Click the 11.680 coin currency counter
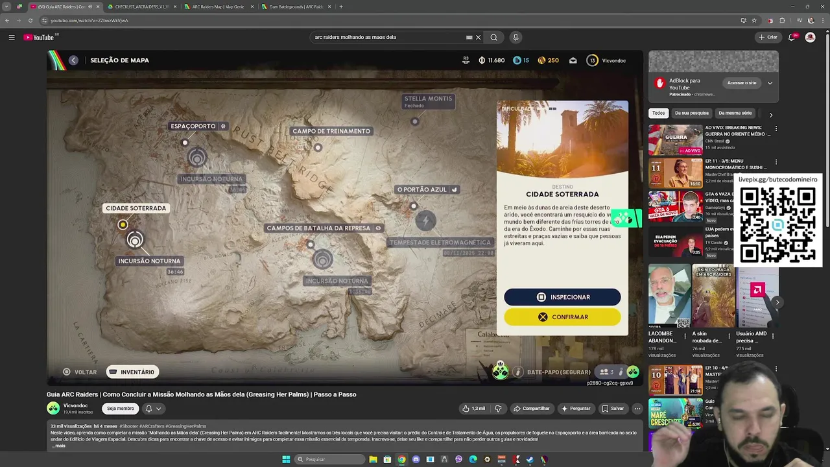This screenshot has height=467, width=830. tap(492, 60)
